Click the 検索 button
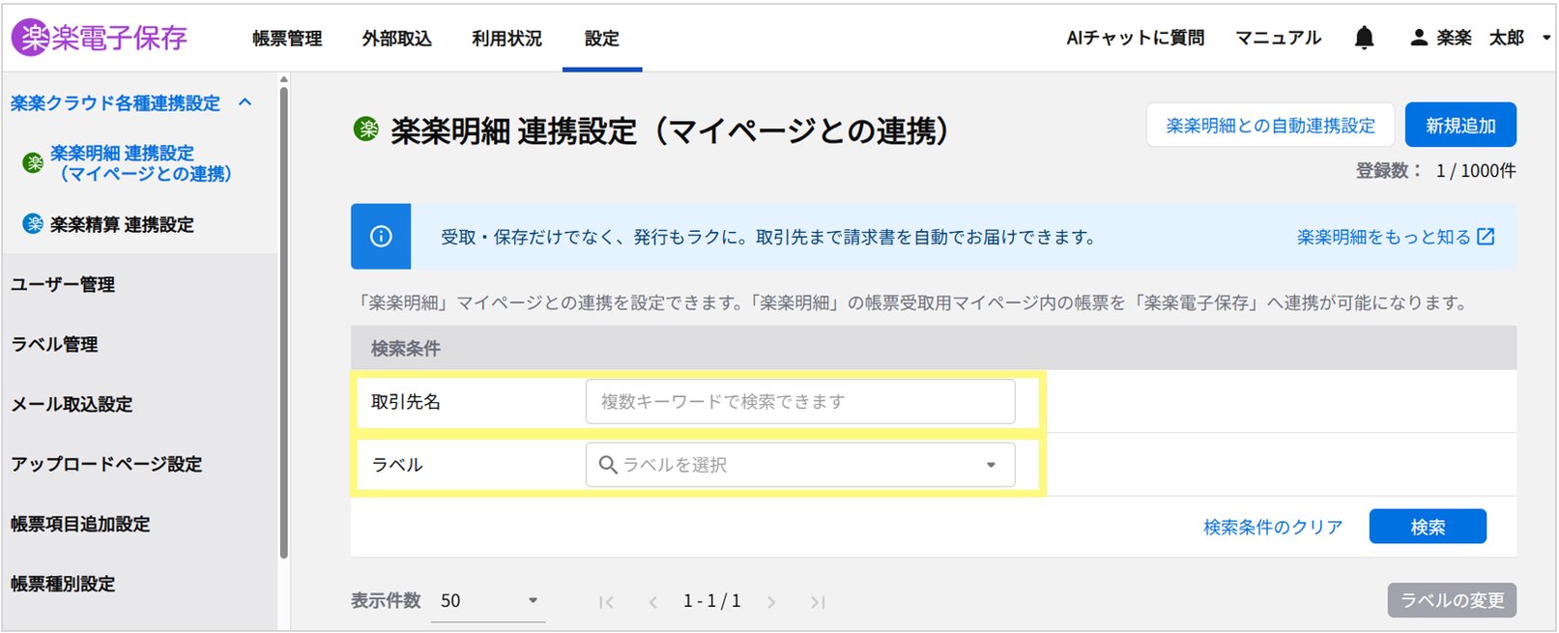Image resolution: width=1559 pixels, height=633 pixels. (1428, 527)
